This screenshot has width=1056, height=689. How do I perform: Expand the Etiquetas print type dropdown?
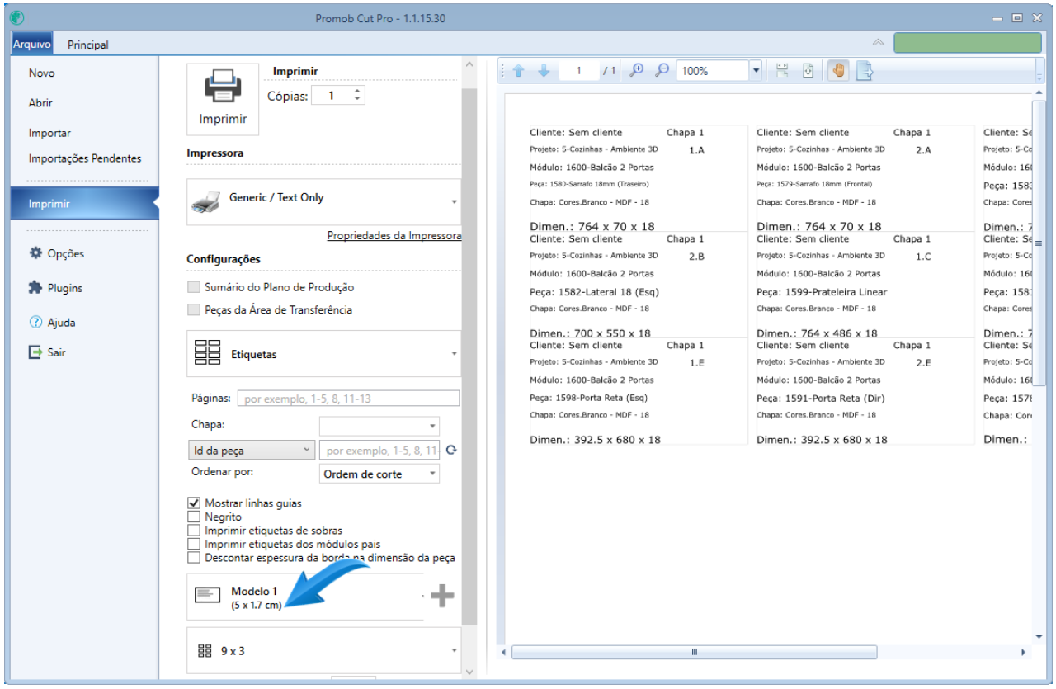point(323,354)
